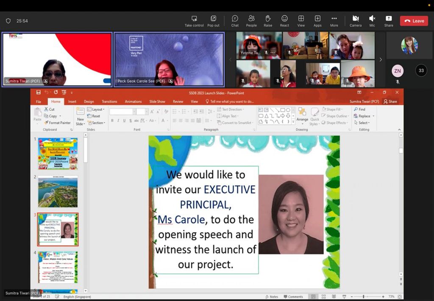This screenshot has height=301, width=434.
Task: Open the People participant list
Action: point(251,21)
